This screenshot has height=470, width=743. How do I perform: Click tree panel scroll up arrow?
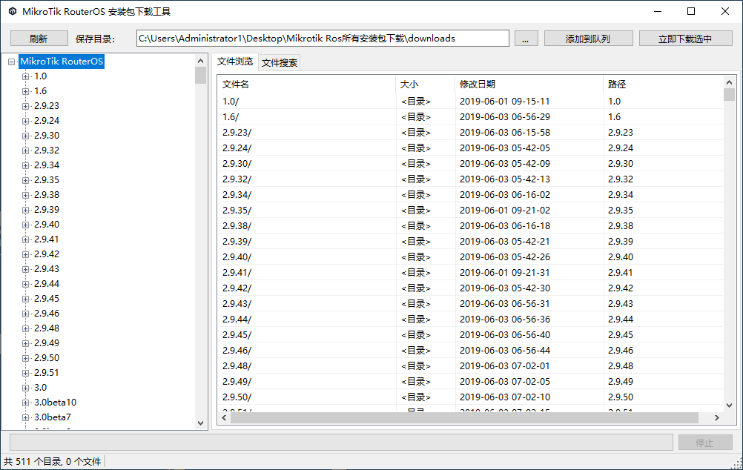coord(200,61)
